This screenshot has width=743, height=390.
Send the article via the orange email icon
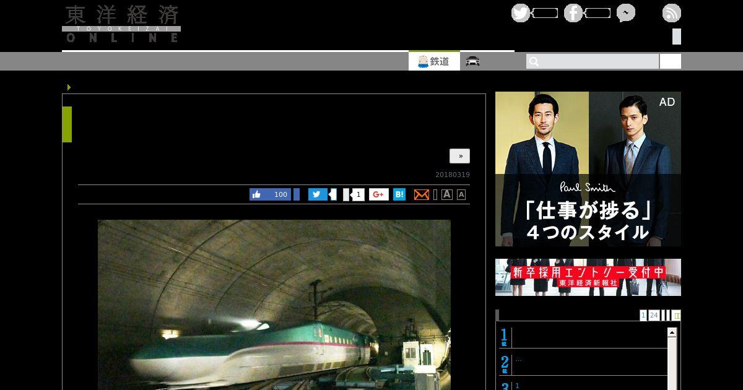(421, 194)
